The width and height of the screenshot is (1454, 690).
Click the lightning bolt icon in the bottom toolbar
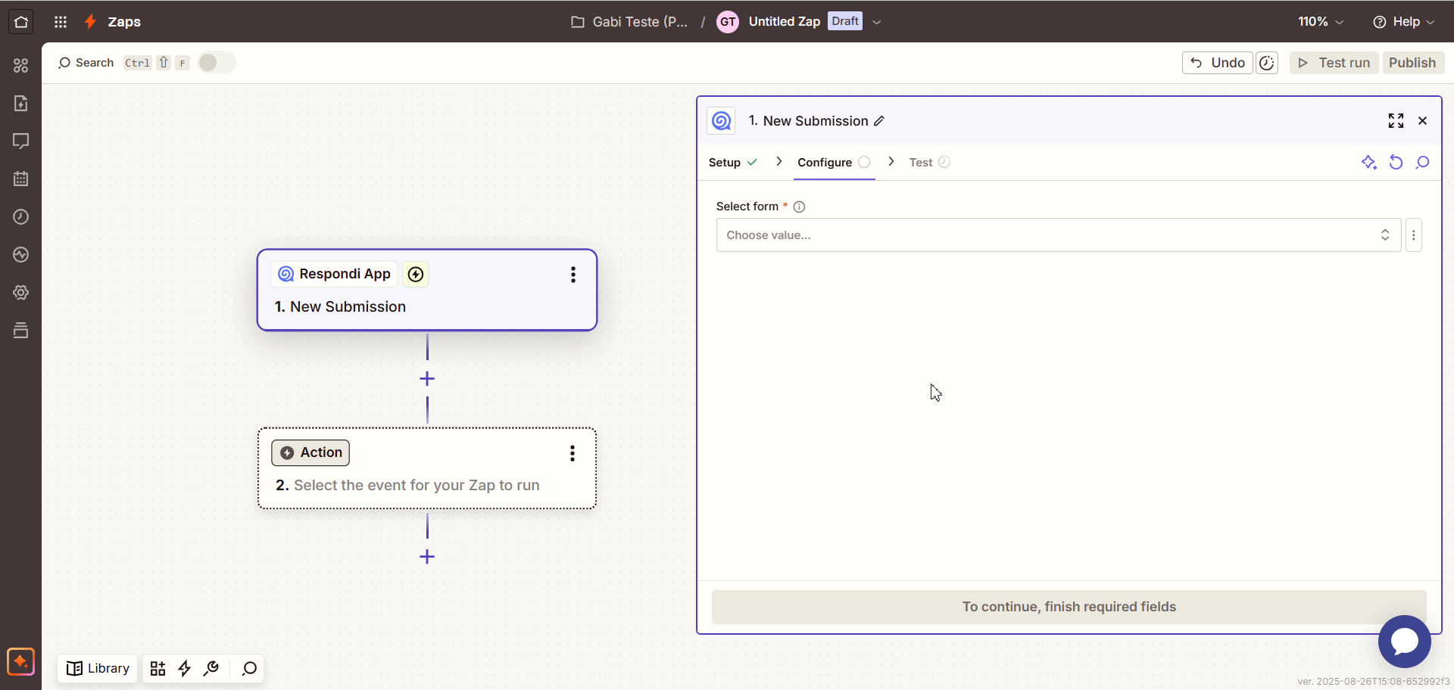pos(184,668)
